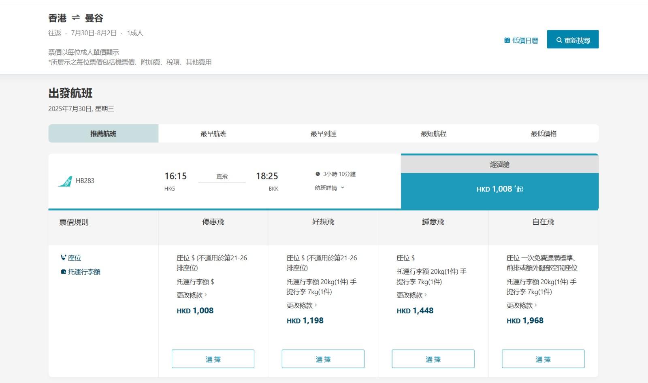The image size is (648, 383).
Task: Click the round-trip arrows between 香港 and 曼谷
Action: pyautogui.click(x=76, y=18)
